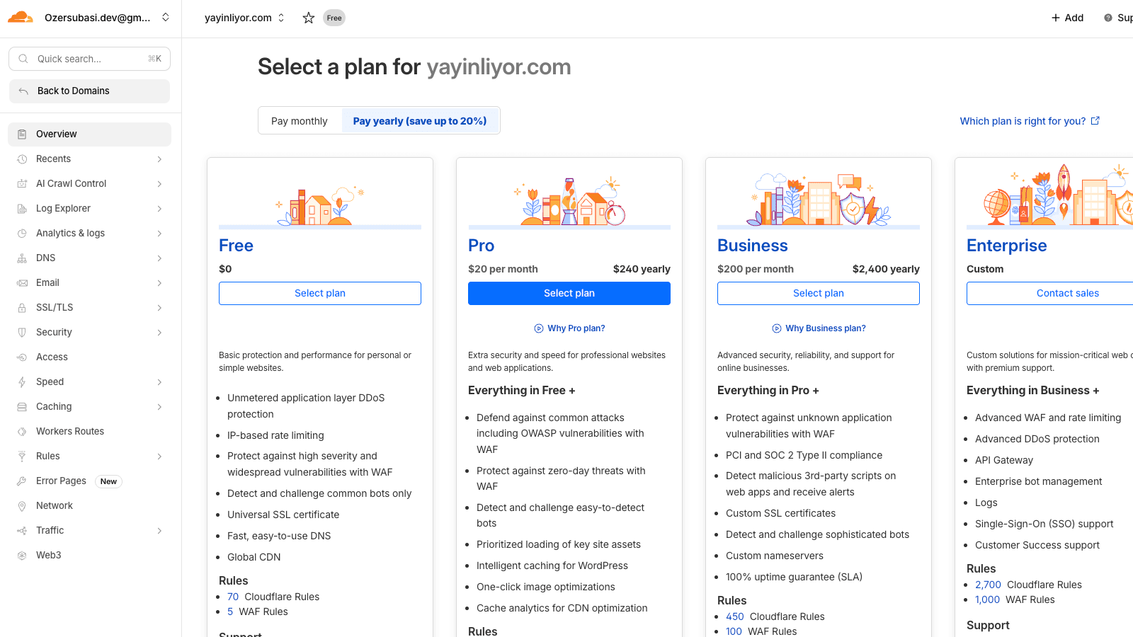Select the Pro plan

pyautogui.click(x=569, y=294)
